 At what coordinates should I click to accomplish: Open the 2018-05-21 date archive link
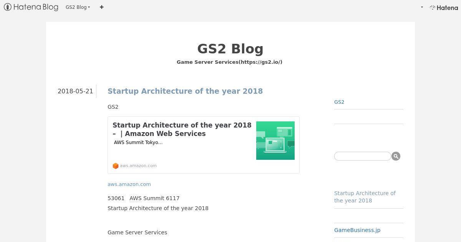click(x=75, y=91)
